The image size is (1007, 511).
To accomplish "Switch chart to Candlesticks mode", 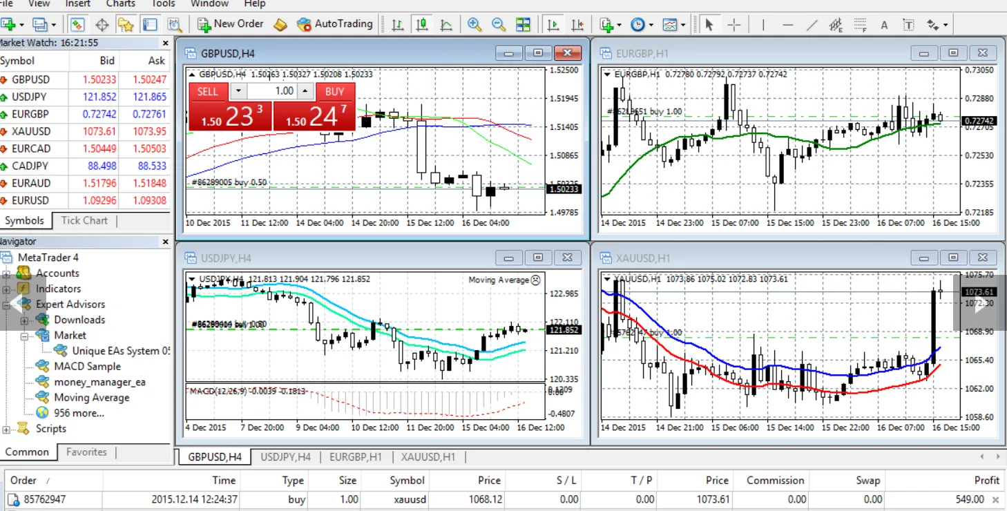I will pos(421,25).
